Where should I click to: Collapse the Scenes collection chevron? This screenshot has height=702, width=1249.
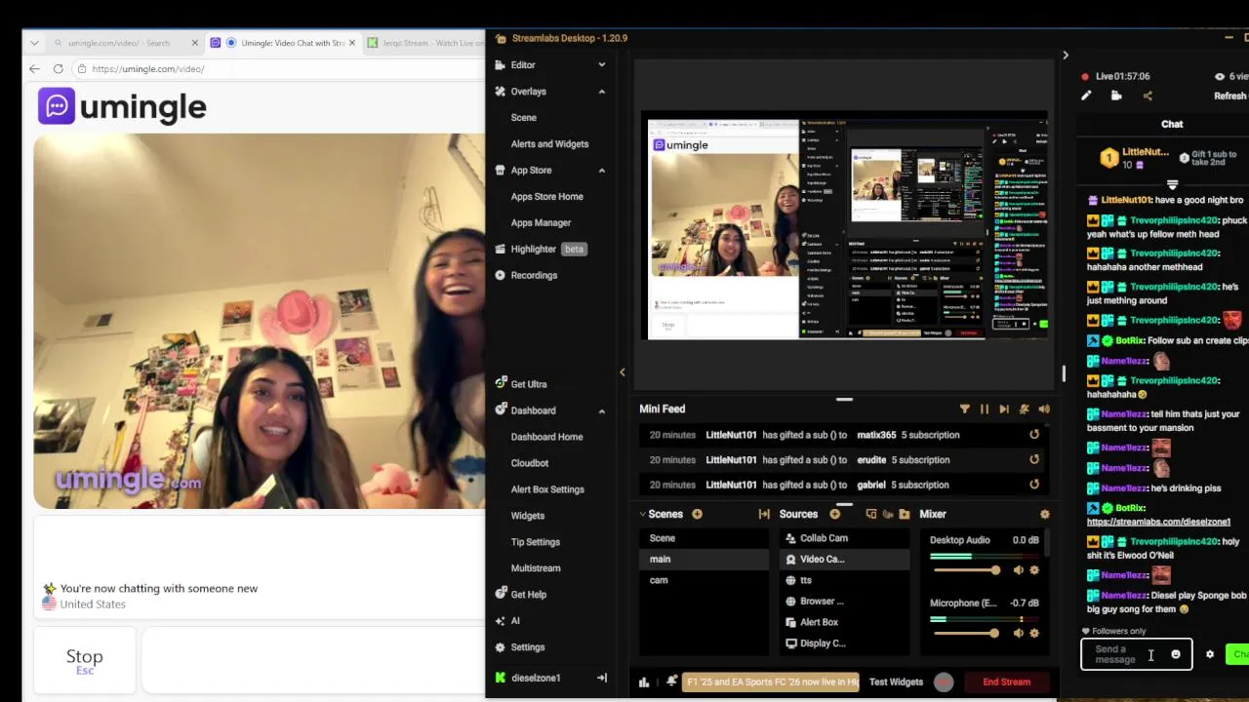pos(643,514)
